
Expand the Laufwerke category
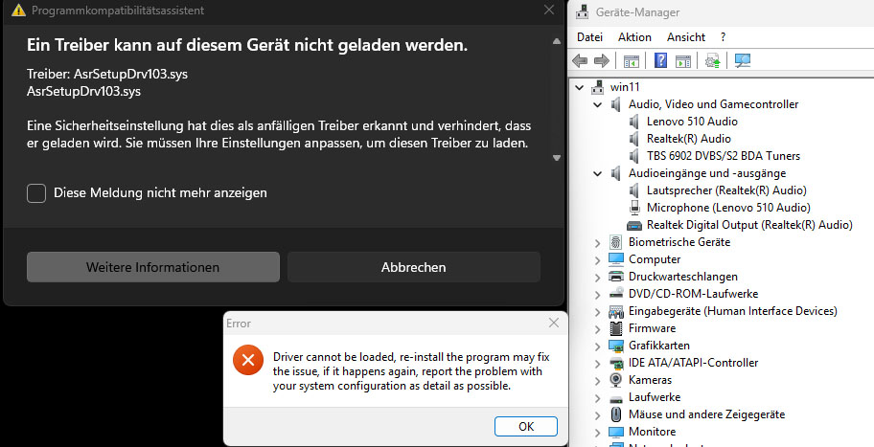point(598,398)
